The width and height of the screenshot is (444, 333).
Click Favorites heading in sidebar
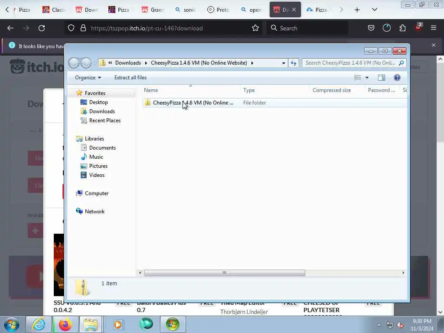coord(95,93)
